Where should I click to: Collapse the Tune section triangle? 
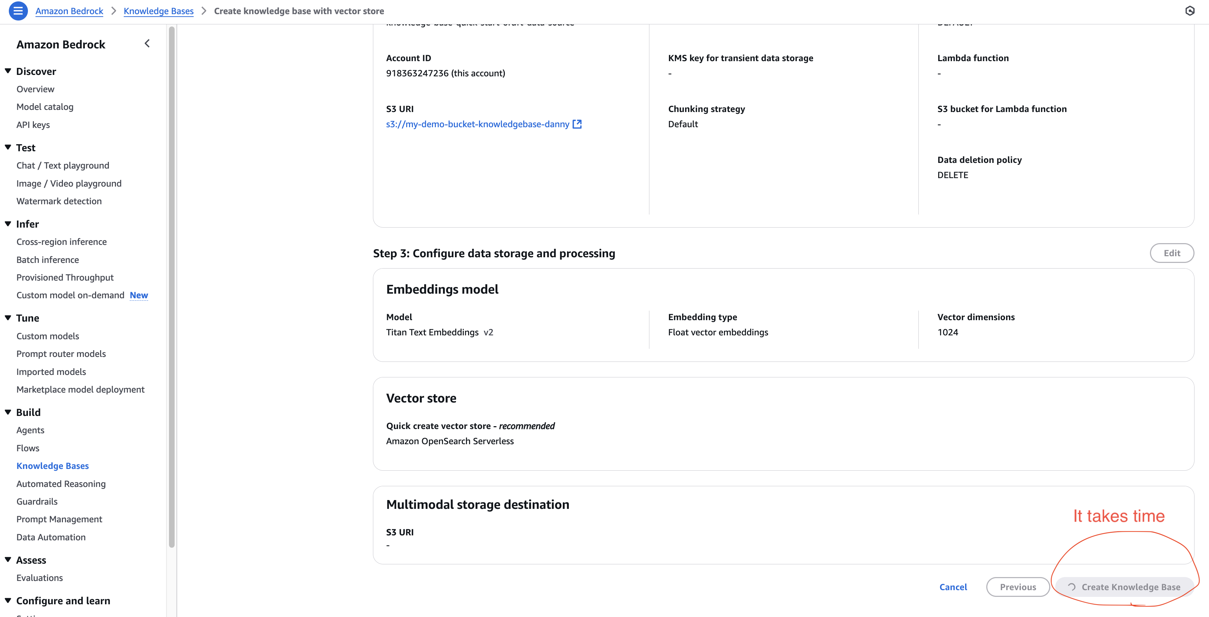point(8,318)
